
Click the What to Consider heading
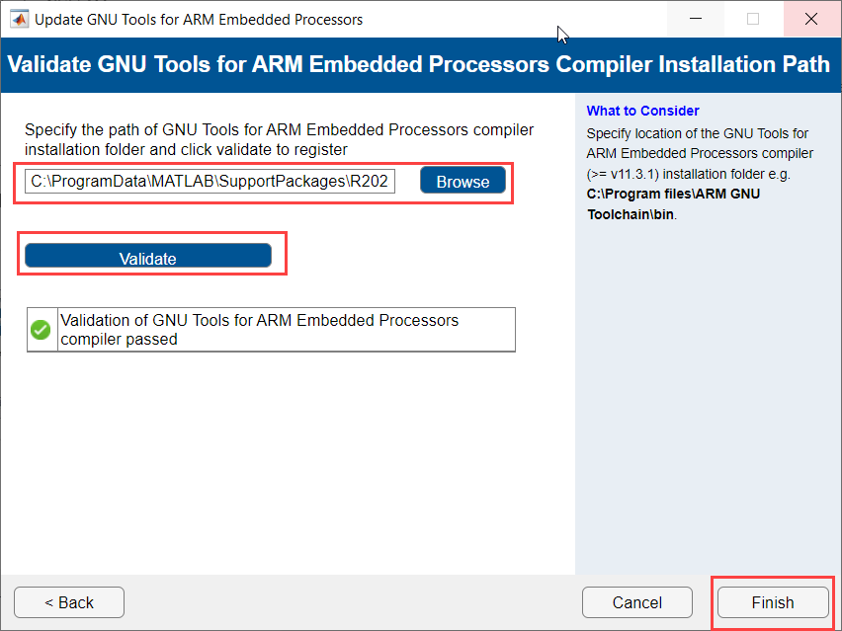pos(642,111)
